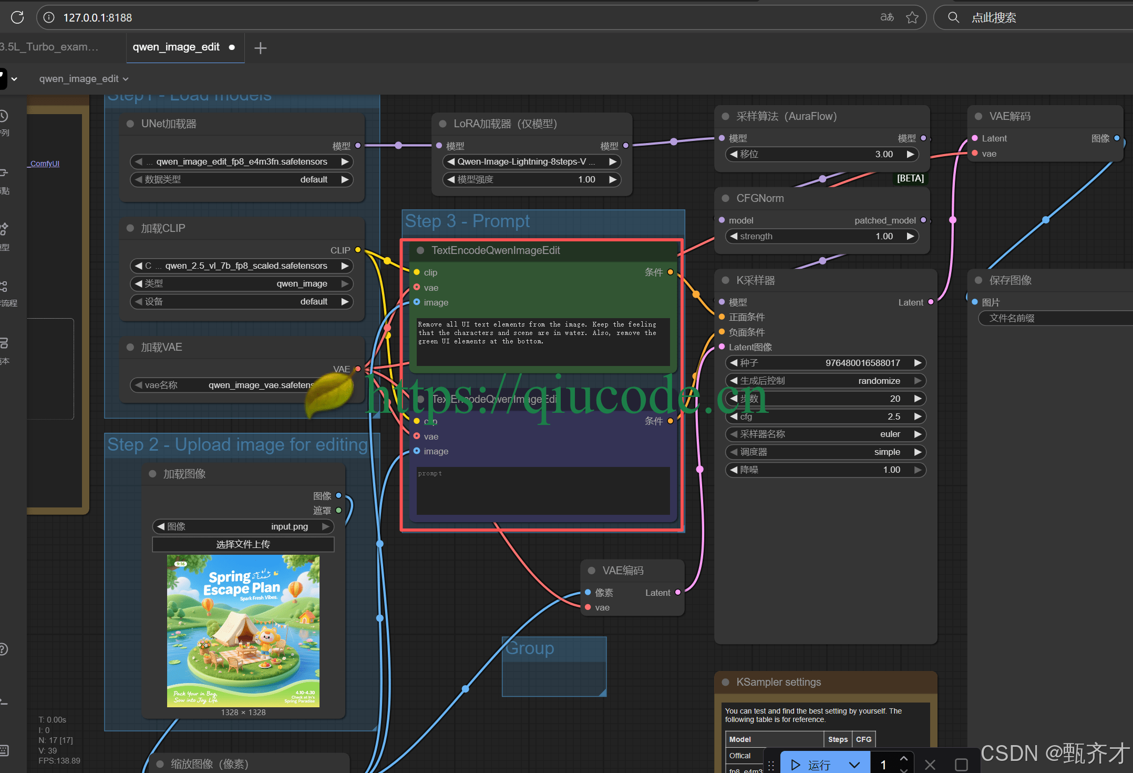The width and height of the screenshot is (1133, 773).
Task: Collapse the 加载图像 node via its dot
Action: click(152, 474)
